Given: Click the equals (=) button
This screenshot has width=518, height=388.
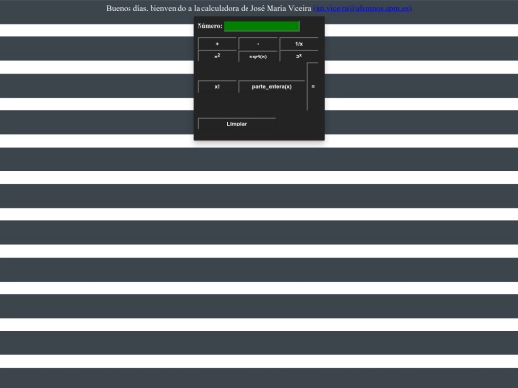Looking at the screenshot, I should [x=313, y=86].
